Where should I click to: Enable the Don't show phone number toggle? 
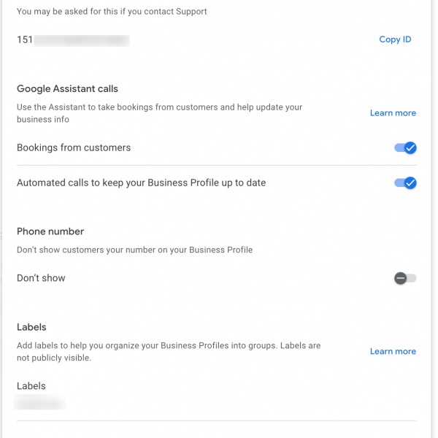405,278
